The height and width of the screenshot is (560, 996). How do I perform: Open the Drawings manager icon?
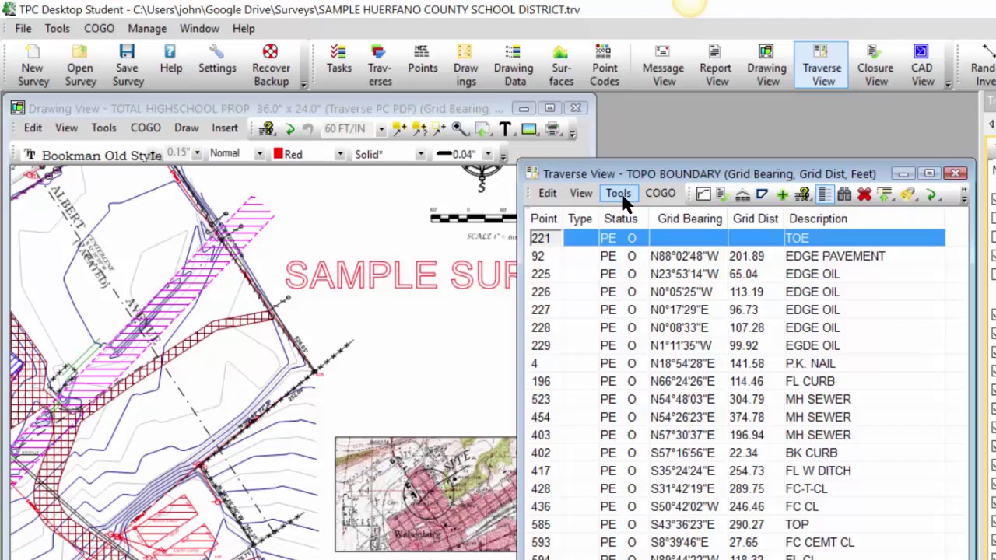coord(465,66)
